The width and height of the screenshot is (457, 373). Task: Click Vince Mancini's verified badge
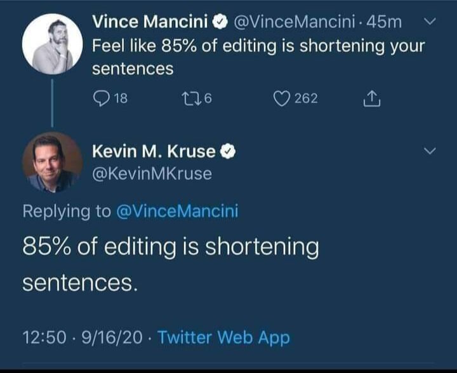pyautogui.click(x=218, y=22)
